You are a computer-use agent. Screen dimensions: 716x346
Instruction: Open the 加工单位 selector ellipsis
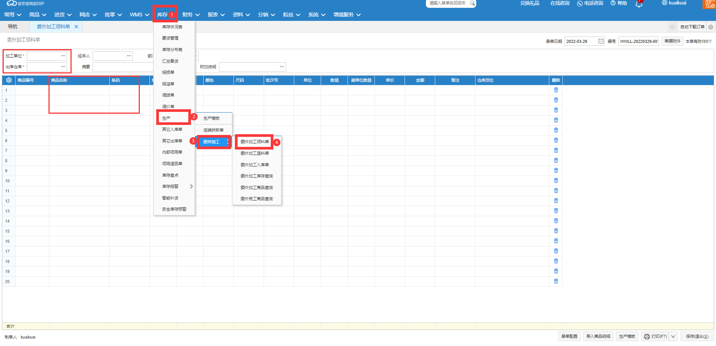pos(63,56)
